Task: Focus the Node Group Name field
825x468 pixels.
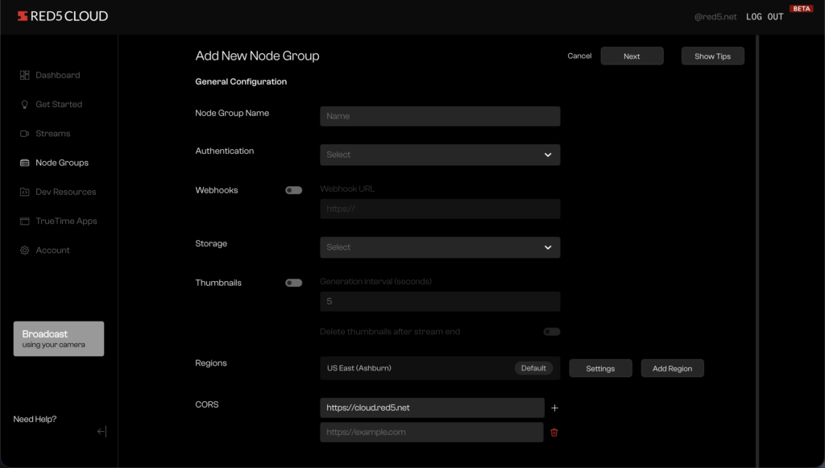Action: 440,116
